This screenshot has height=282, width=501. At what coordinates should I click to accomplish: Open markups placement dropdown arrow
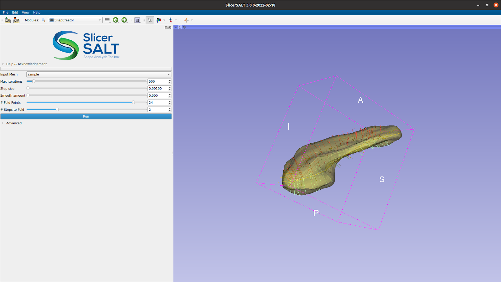(176, 20)
